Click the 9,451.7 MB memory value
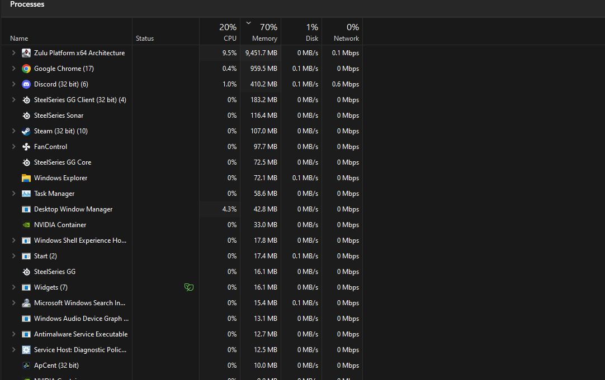This screenshot has width=605, height=380. [x=261, y=53]
